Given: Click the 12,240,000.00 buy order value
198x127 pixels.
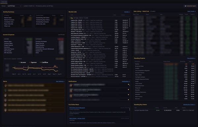Looking at the screenshot, I should (168, 110).
